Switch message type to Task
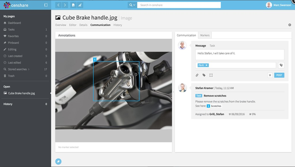 point(212,46)
